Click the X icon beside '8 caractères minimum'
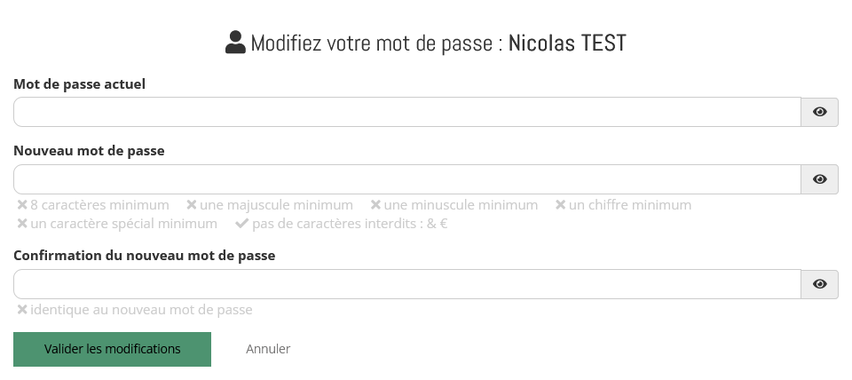The height and width of the screenshot is (380, 852). 22,205
